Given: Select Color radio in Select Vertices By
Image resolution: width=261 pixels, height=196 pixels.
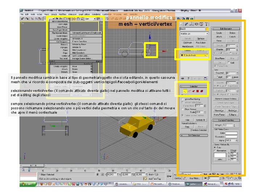Looking at the screenshot, I should click(x=215, y=147).
